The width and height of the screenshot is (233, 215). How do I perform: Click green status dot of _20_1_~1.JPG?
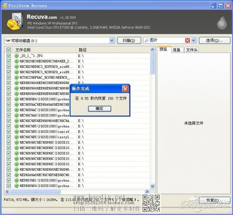point(16,56)
